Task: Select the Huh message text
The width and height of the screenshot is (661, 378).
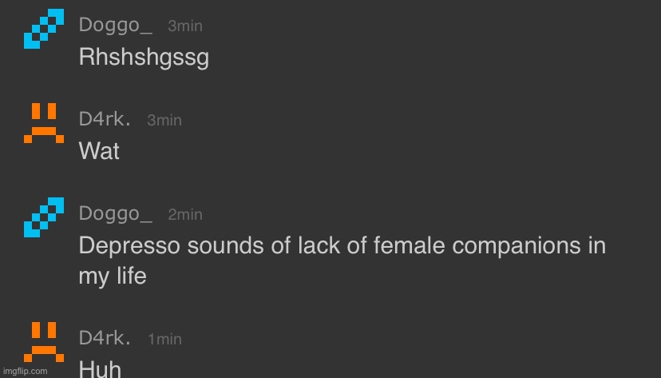Action: (100, 369)
